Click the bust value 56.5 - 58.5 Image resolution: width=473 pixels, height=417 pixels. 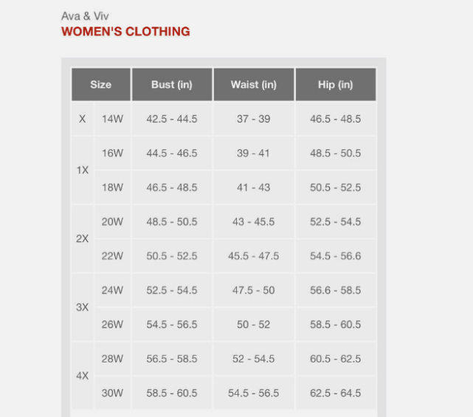(x=172, y=359)
